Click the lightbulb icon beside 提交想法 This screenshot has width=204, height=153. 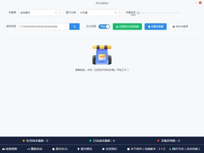point(78,149)
